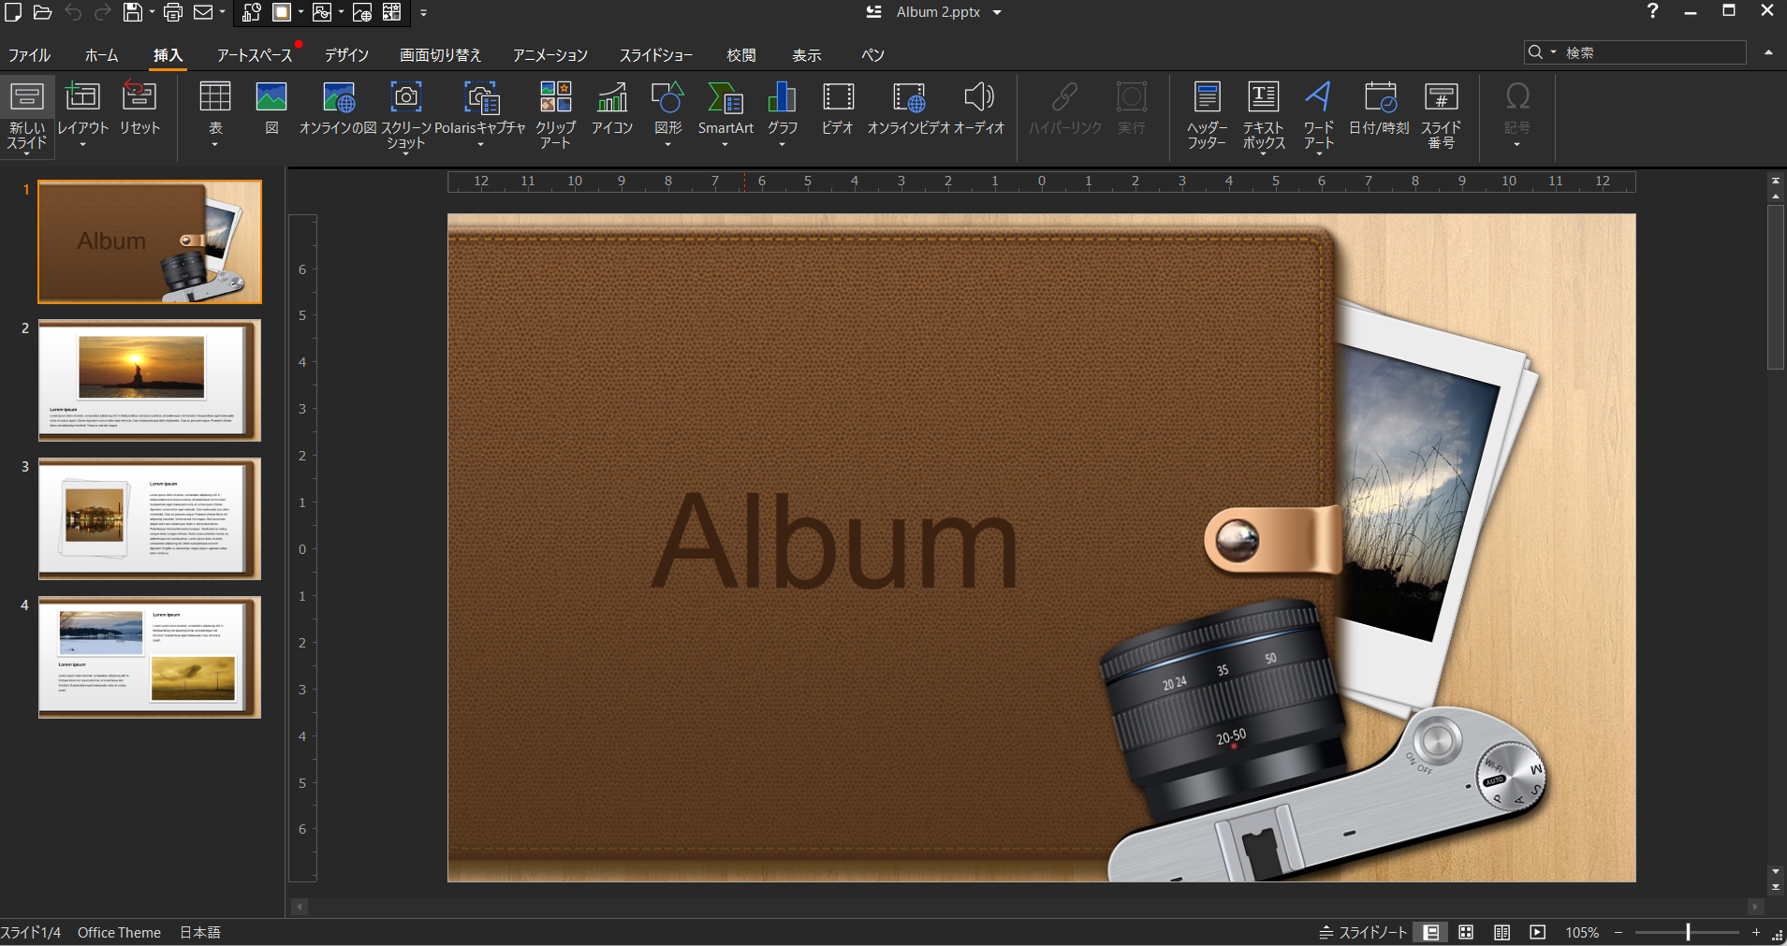Toggle the スライドノート pane
The width and height of the screenshot is (1787, 946).
pos(1363,932)
